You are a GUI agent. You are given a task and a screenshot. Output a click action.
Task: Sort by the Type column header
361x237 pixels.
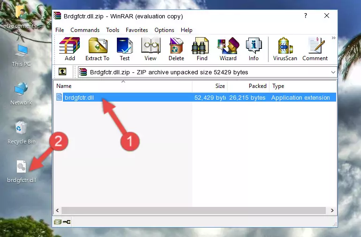(303, 86)
